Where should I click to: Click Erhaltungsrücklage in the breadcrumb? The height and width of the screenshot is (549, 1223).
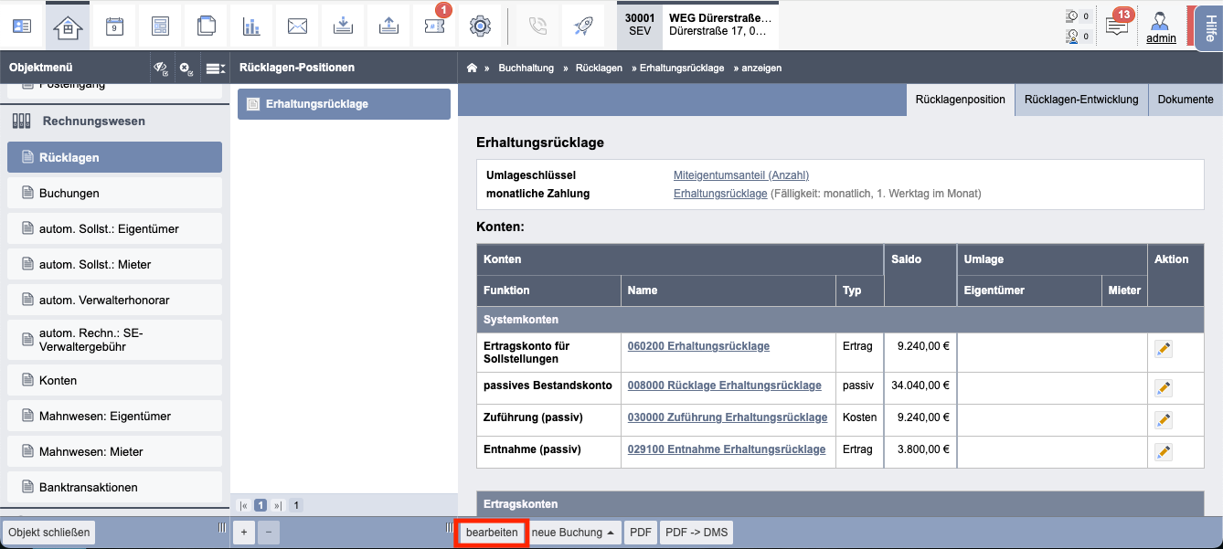tap(682, 68)
